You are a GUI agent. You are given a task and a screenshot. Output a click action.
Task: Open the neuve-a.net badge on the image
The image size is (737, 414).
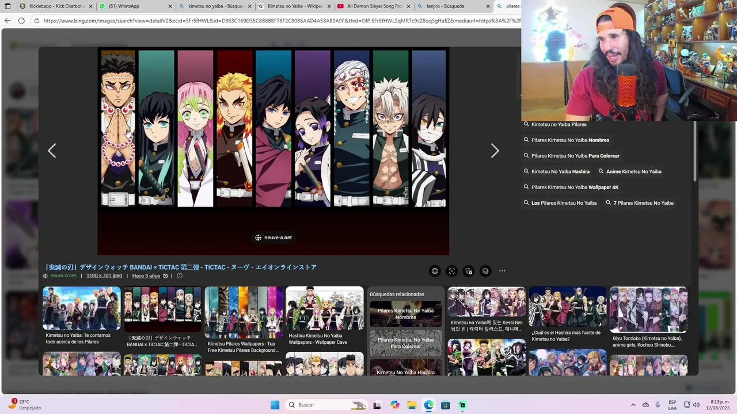(273, 237)
